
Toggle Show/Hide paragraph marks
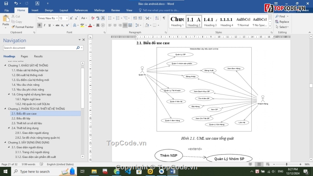(164, 18)
